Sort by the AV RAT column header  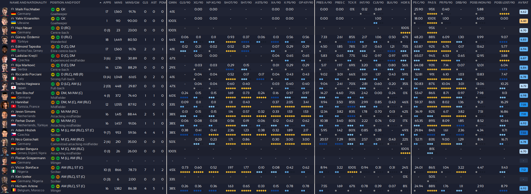coord(523,3)
